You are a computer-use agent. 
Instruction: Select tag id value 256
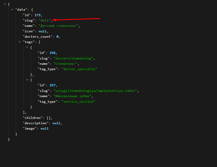(x=53, y=53)
